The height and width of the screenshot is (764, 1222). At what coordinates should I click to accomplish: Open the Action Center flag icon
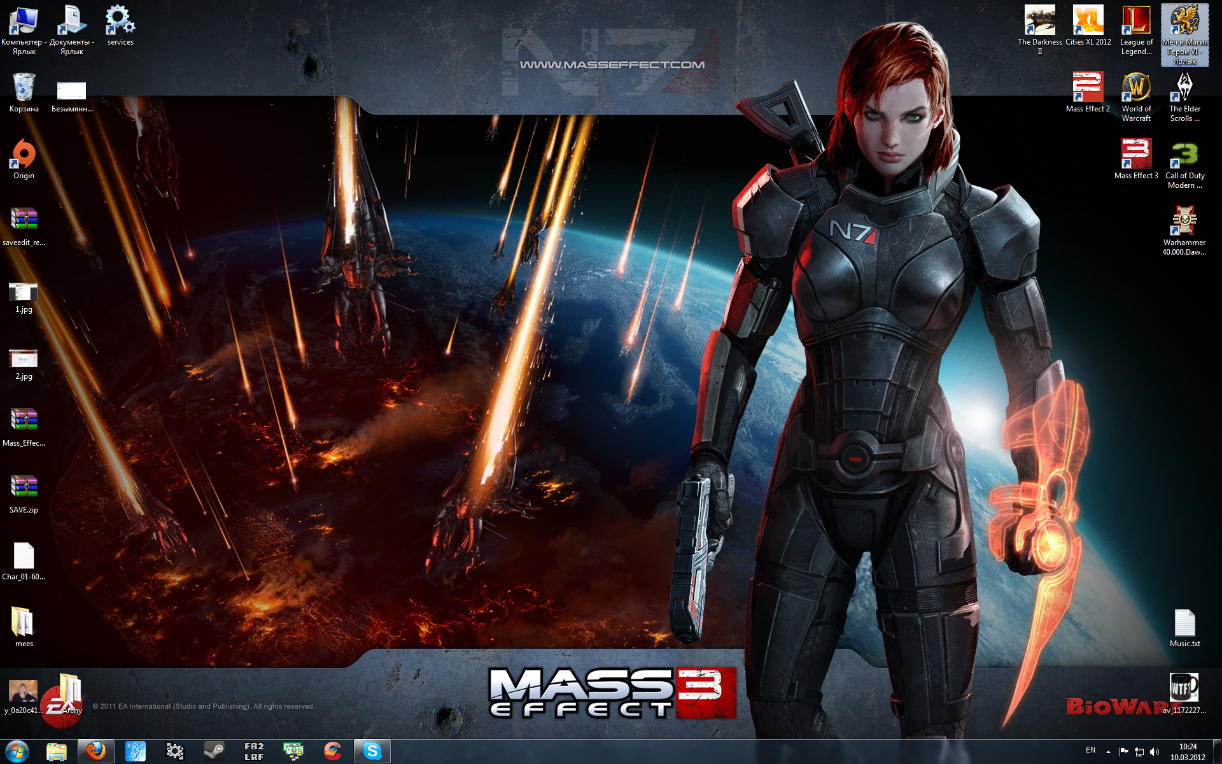(1123, 752)
